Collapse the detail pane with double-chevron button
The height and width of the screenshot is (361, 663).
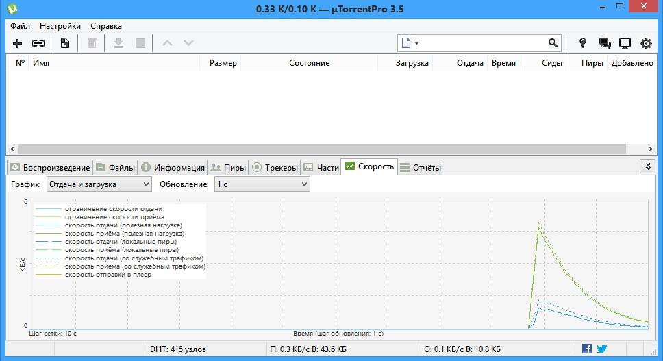(648, 166)
